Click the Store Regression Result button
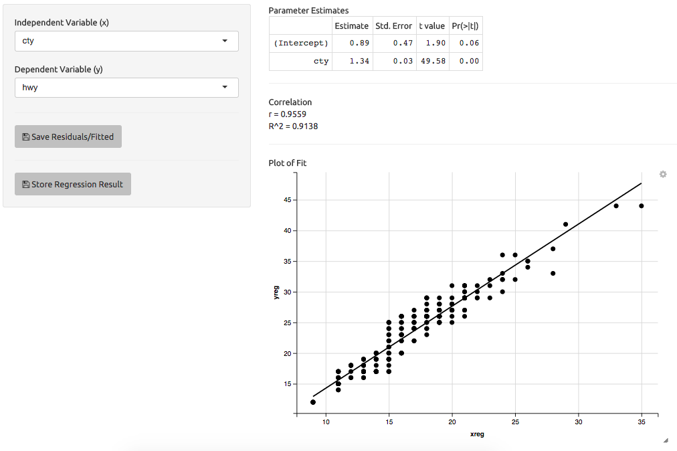 pos(73,184)
